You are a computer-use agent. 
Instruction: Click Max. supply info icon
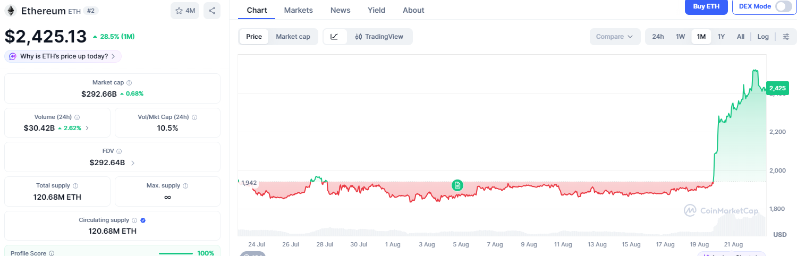[186, 186]
